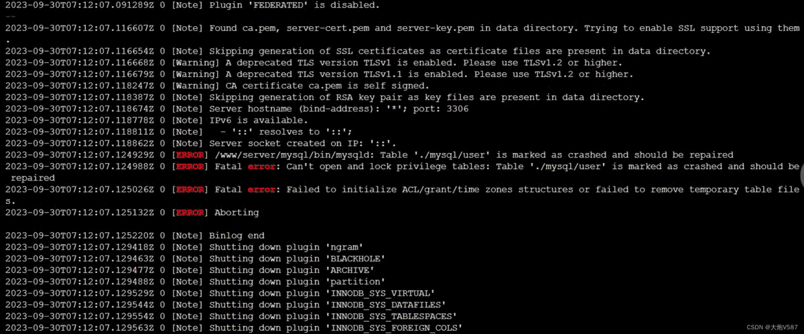This screenshot has height=334, width=804.
Task: Click the ERROR tag on the mysqld line
Action: 190,155
